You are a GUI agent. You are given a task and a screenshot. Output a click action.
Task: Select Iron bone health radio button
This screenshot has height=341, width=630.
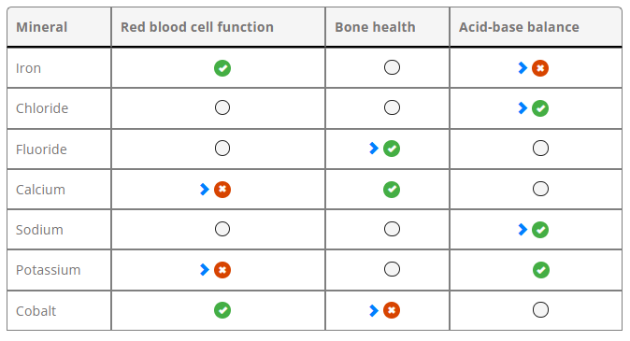click(x=392, y=67)
